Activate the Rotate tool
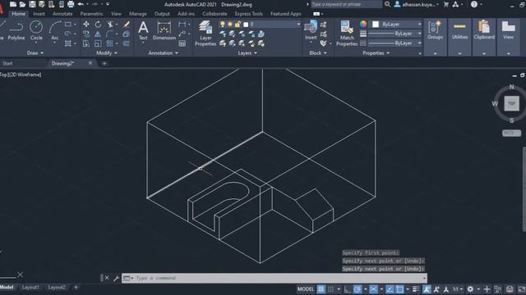Screen dimensions: 526x295 coord(98,25)
